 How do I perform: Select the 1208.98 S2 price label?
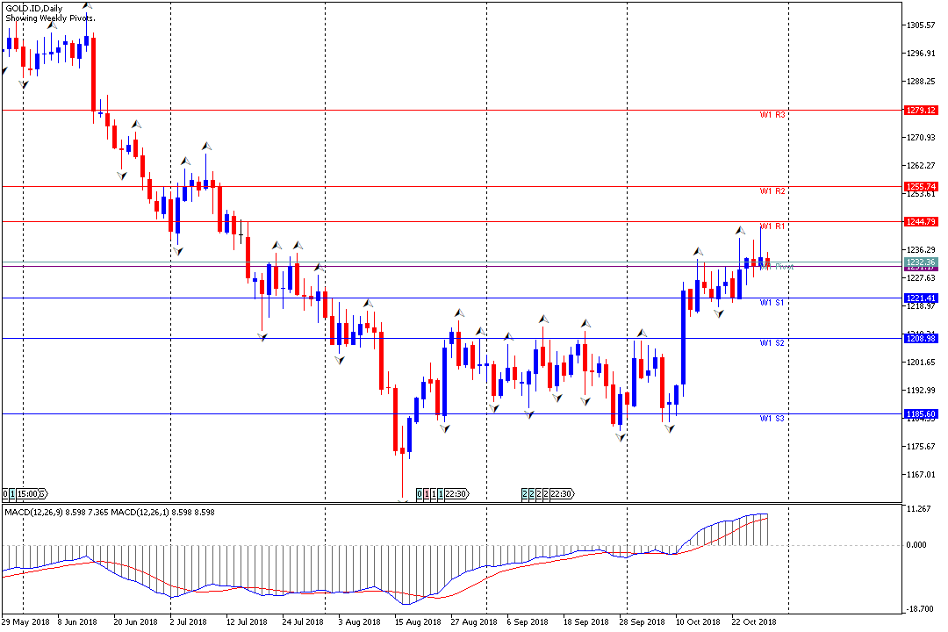pyautogui.click(x=921, y=339)
